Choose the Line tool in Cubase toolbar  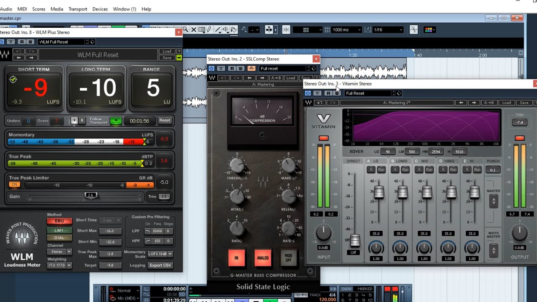pyautogui.click(x=218, y=30)
